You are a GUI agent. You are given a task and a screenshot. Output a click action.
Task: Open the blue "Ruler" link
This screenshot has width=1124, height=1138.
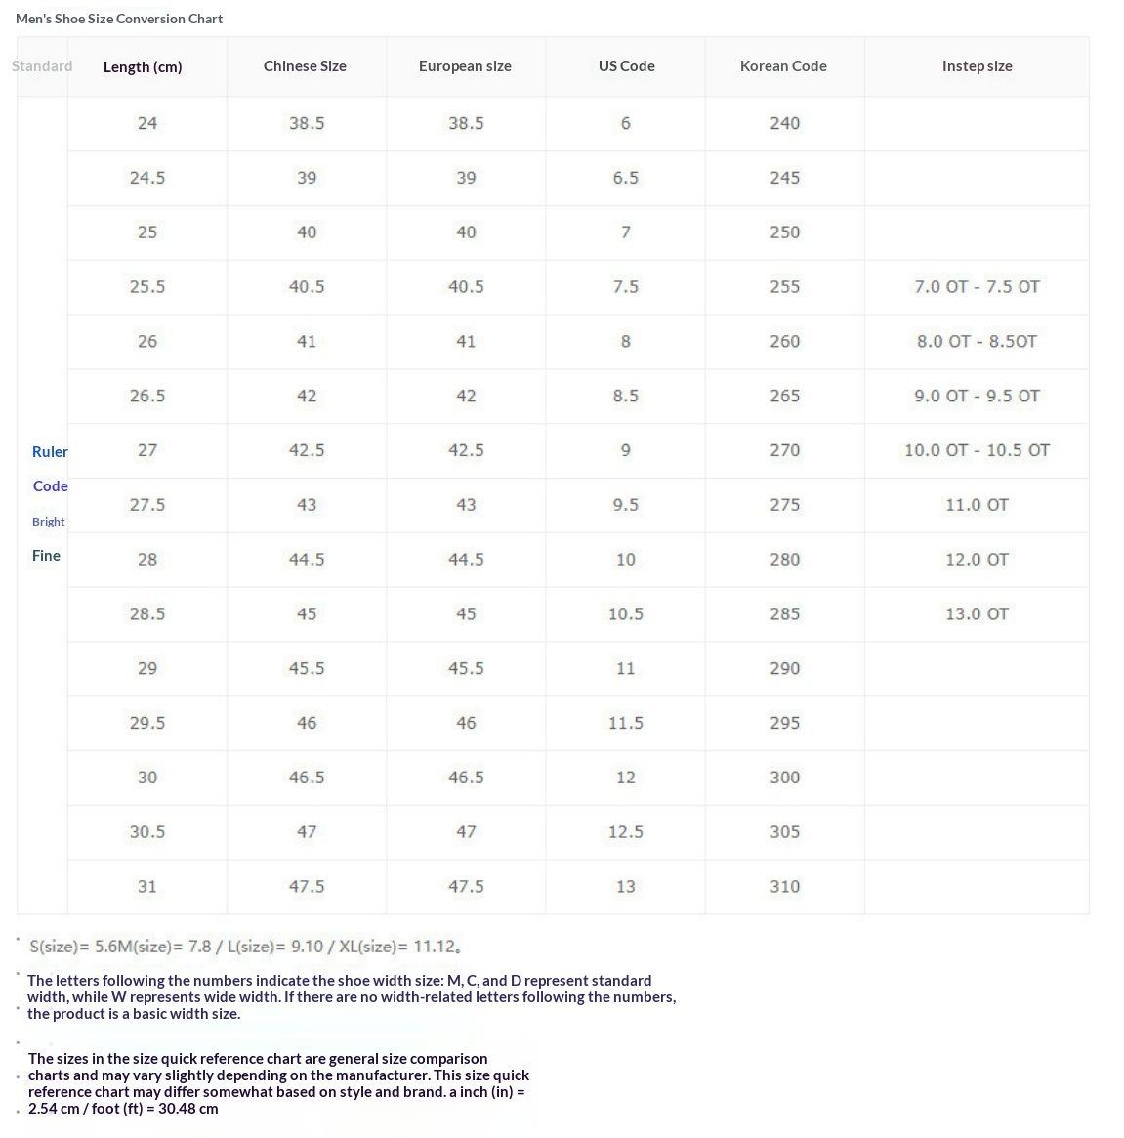click(x=50, y=451)
